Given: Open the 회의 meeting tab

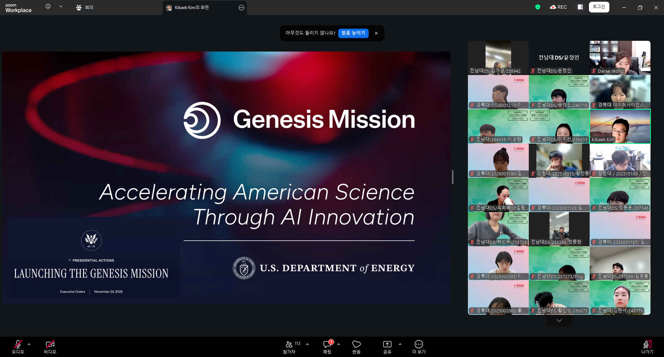Looking at the screenshot, I should point(85,7).
